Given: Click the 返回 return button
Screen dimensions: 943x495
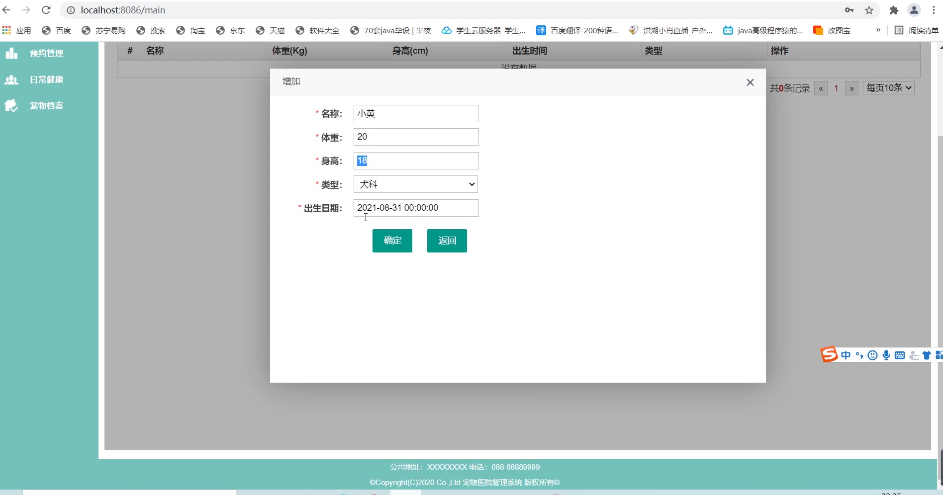Looking at the screenshot, I should (x=447, y=241).
